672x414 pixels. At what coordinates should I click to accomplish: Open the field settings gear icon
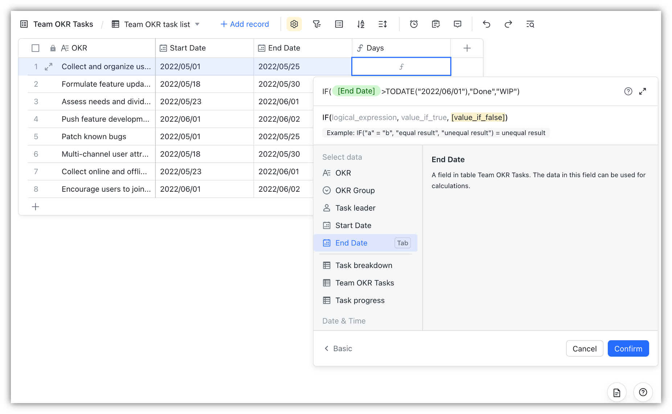[x=294, y=24]
